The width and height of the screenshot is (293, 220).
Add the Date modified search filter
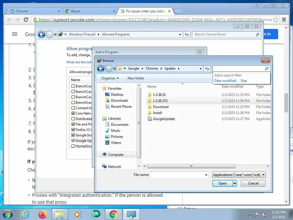click(x=225, y=81)
